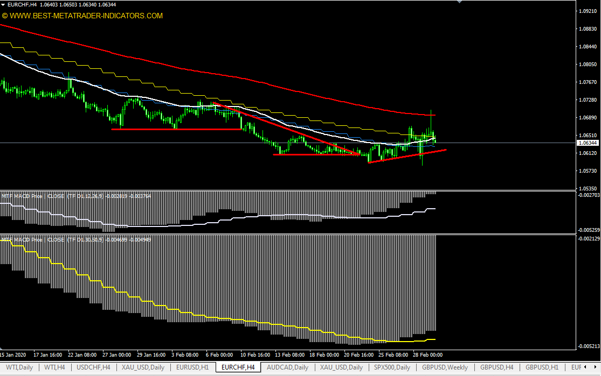Screen dimensions: 601x376
Task: Open the WTI,Daily chart tab
Action: [19, 367]
